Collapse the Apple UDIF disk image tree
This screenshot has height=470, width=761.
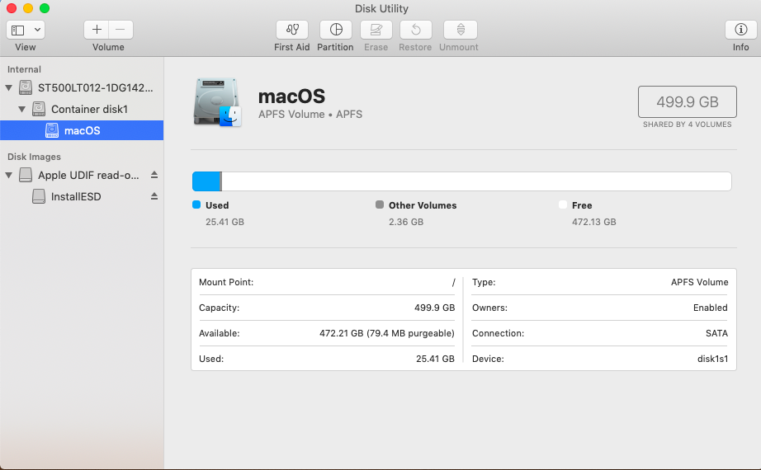pyautogui.click(x=9, y=175)
